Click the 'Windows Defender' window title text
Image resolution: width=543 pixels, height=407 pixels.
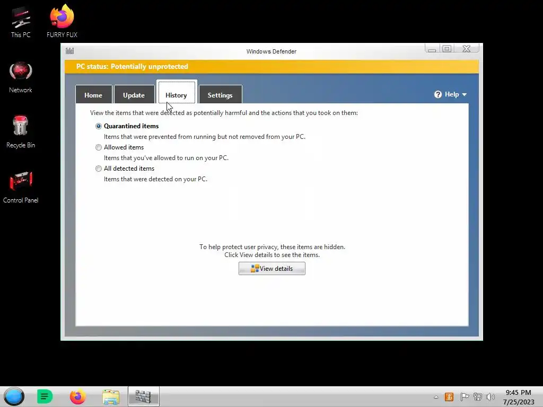pos(271,51)
